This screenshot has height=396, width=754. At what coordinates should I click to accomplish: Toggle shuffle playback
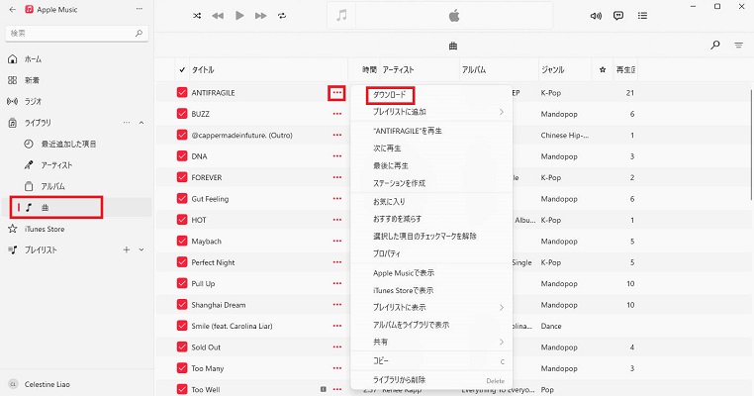[x=197, y=16]
